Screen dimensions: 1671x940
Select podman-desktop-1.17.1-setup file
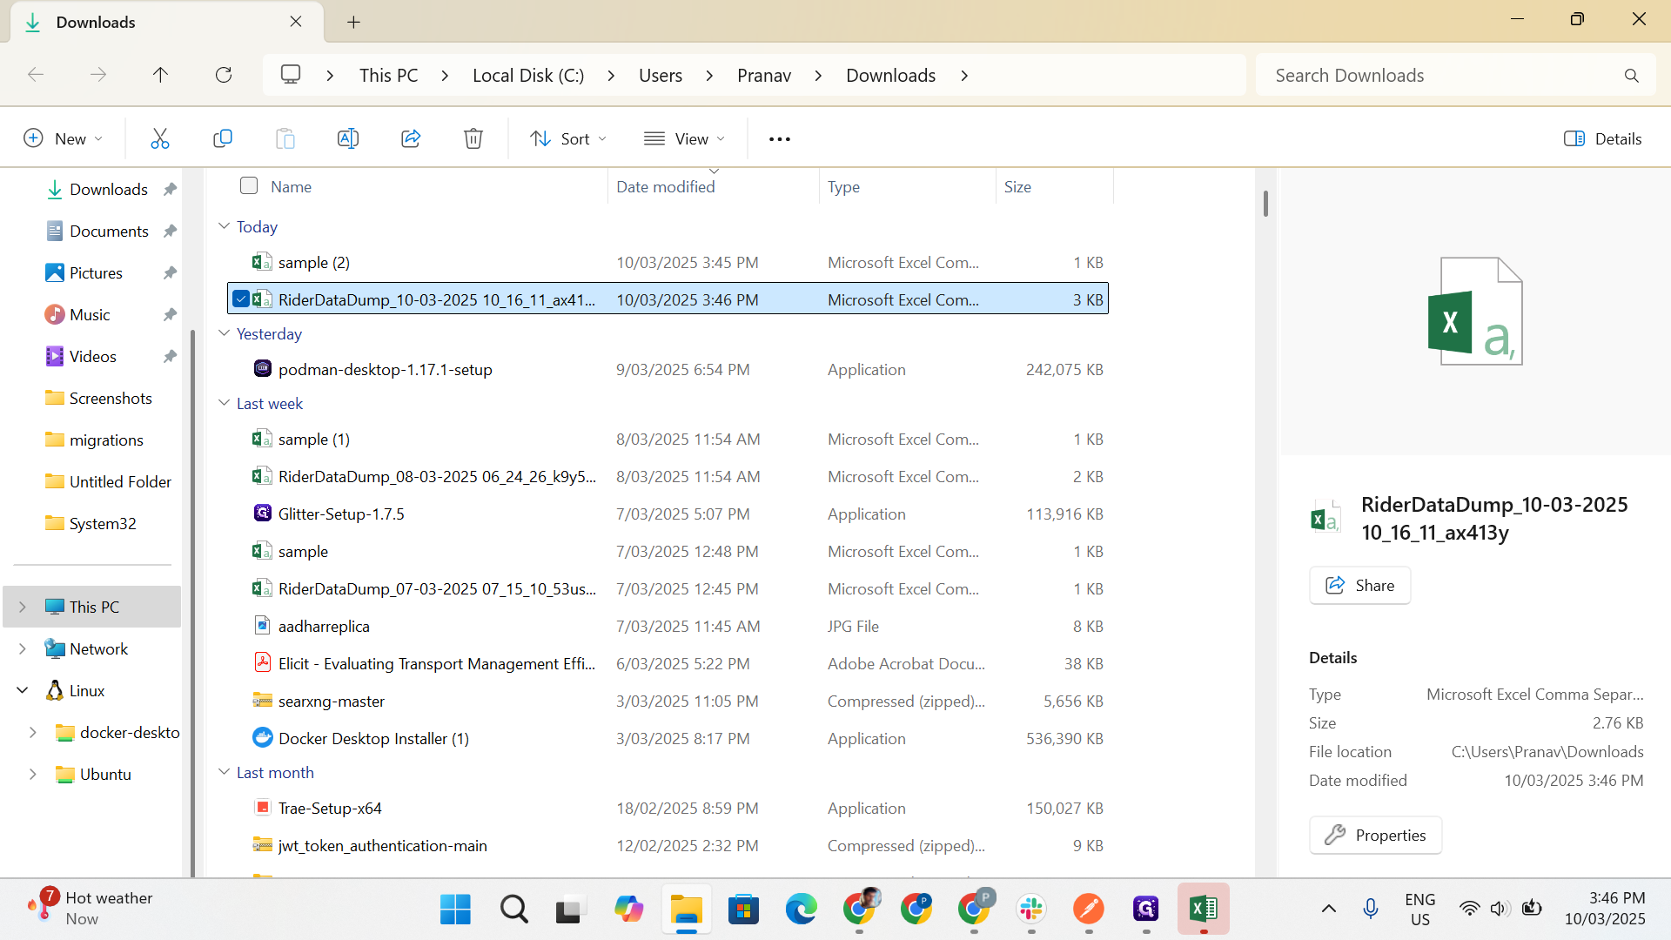(x=668, y=369)
